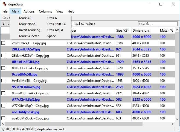Viewport: 180px width, 132px height.
Task: Open the File menu
Action: (5, 11)
